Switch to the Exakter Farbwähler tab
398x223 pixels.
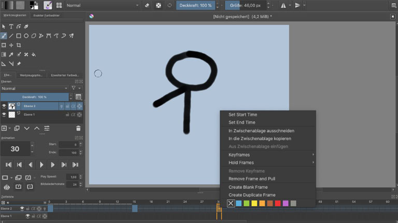tap(46, 15)
